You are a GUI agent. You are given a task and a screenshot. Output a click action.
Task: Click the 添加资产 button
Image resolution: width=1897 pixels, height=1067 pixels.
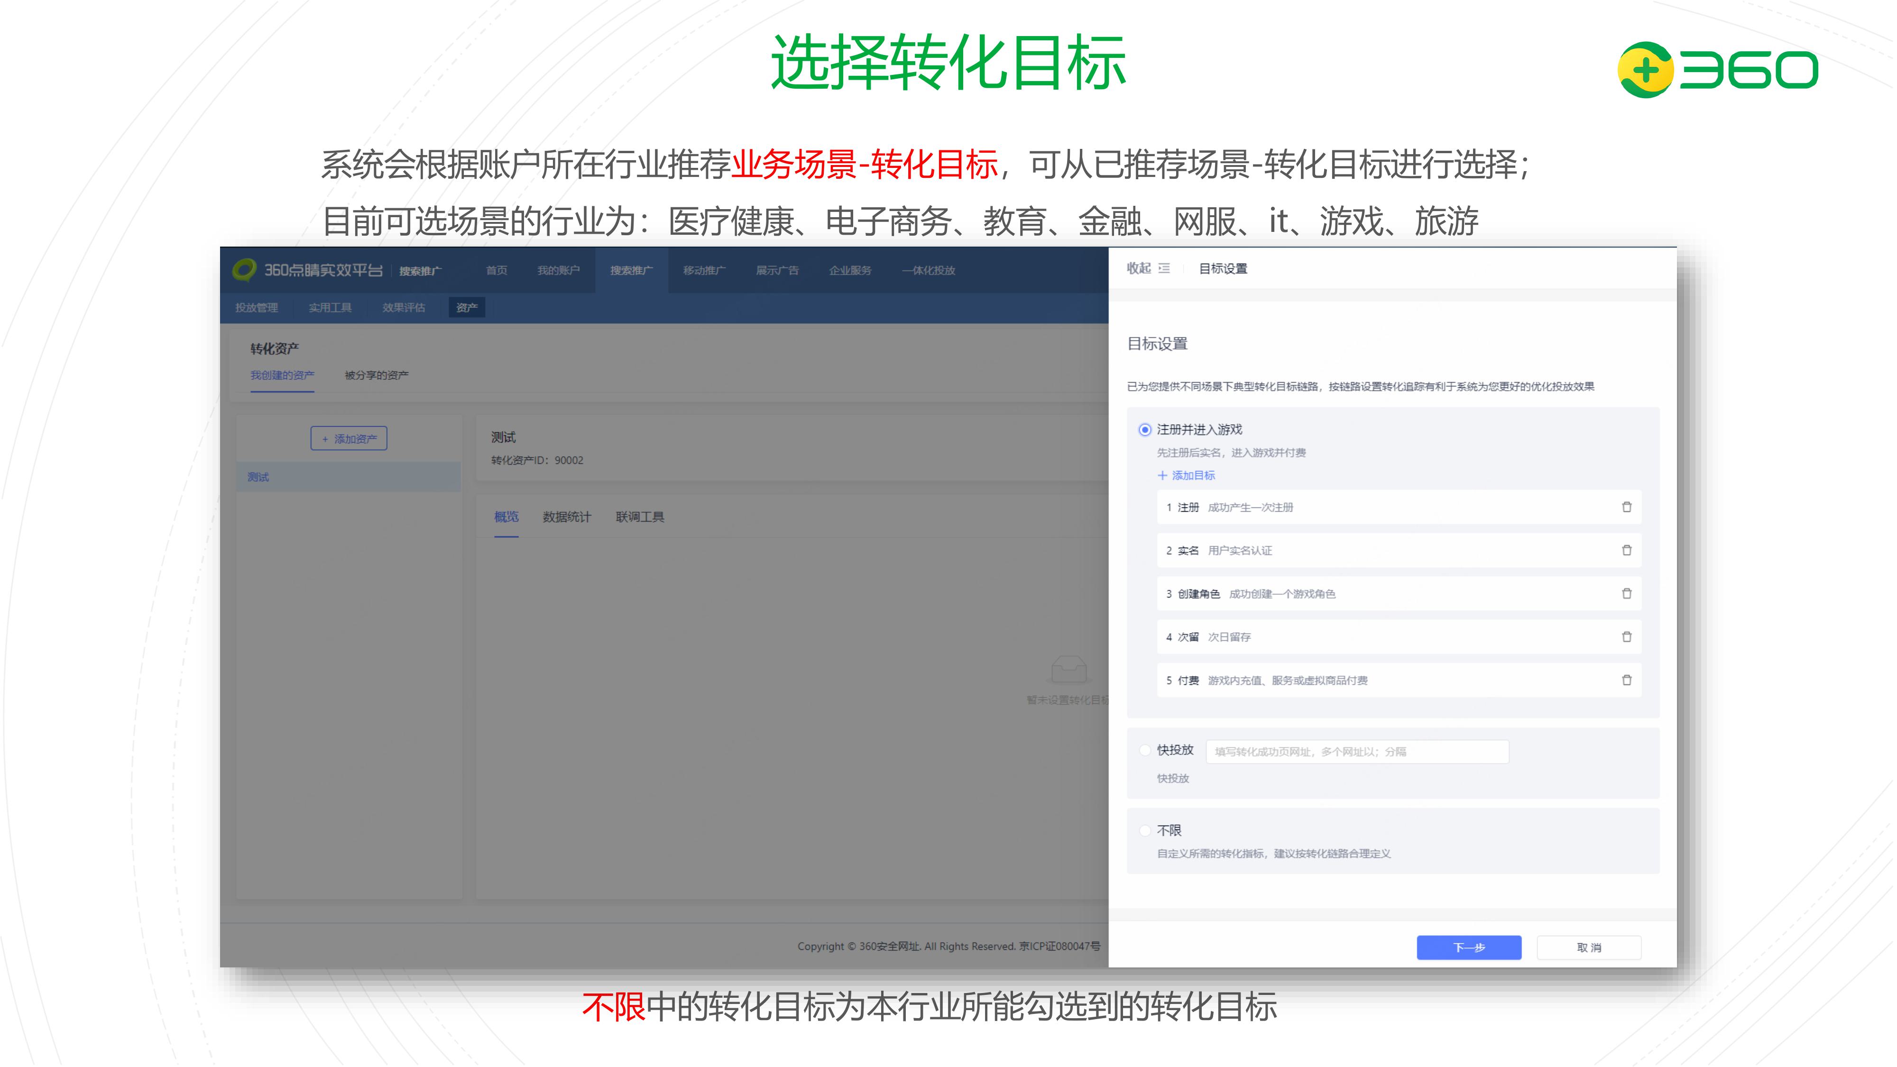[x=348, y=438]
